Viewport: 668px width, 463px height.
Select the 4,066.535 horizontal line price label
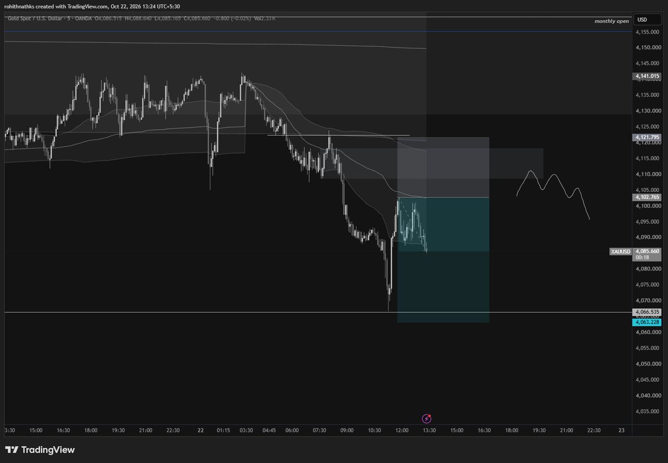pyautogui.click(x=646, y=312)
